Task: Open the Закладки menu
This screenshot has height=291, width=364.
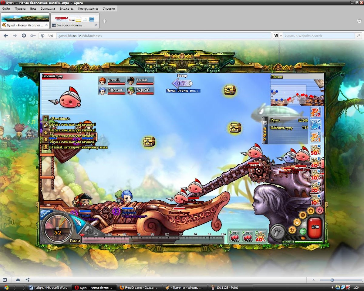Action: coord(48,8)
